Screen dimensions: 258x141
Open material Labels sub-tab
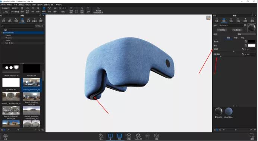243,38
